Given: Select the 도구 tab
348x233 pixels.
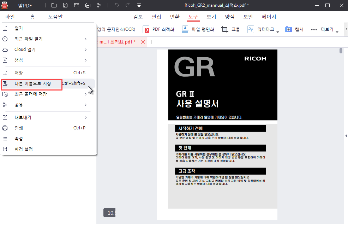Looking at the screenshot, I should (193, 17).
